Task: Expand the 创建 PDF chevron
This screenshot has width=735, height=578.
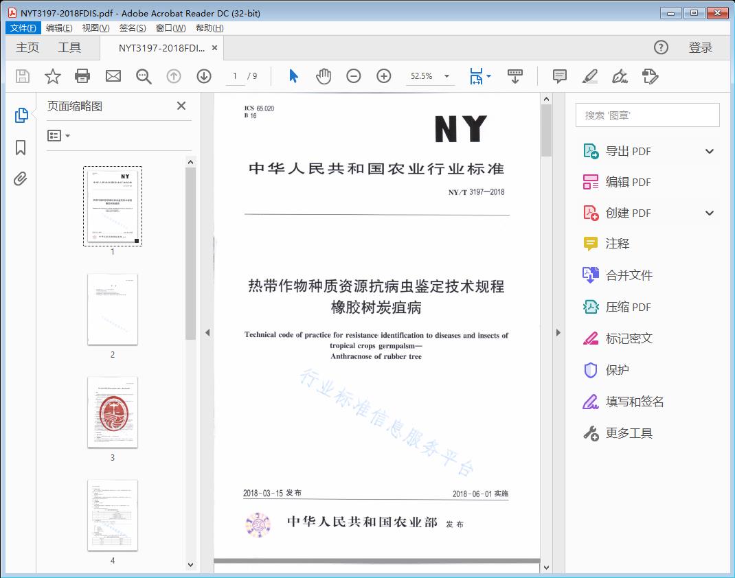Action: pyautogui.click(x=709, y=213)
